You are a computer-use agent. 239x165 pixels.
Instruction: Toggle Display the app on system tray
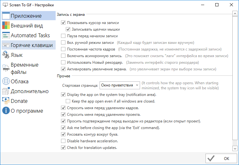(x=63, y=95)
